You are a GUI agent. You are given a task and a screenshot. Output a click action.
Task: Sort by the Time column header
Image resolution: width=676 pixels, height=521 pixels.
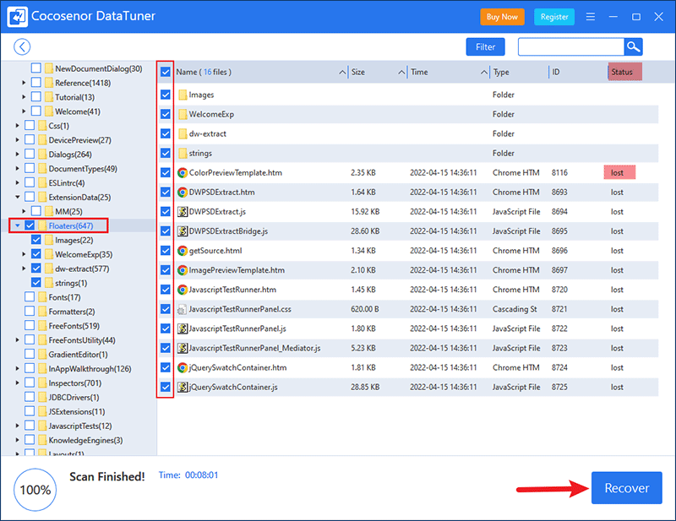click(x=449, y=72)
